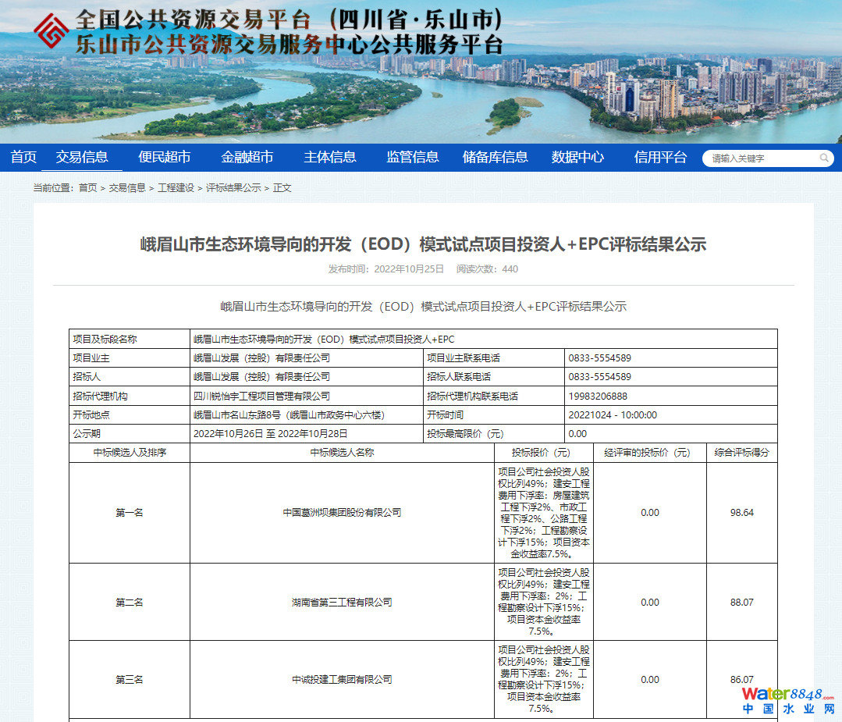Click the 经评审的投标价（元） column header
The width and height of the screenshot is (842, 722).
coord(650,453)
